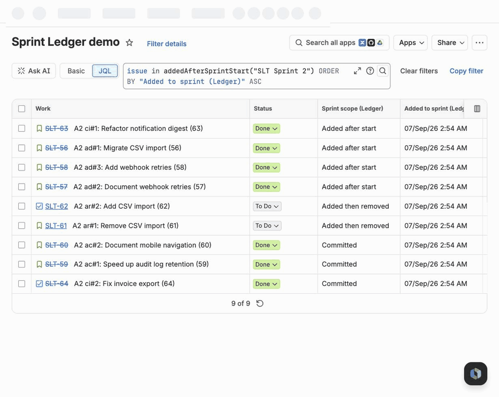Screen dimensions: 499x397
Task: Open Apps dropdown
Action: [x=411, y=43]
